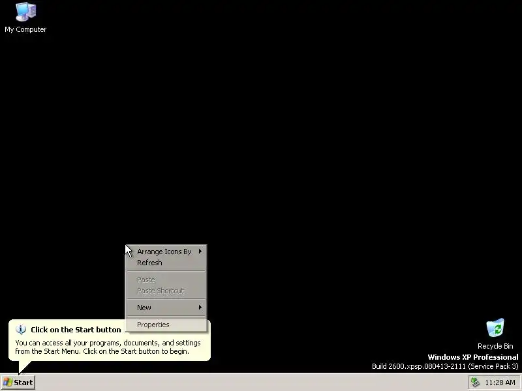Viewport: 522px width, 391px height.
Task: Select Properties in context menu
Action: tap(166, 325)
